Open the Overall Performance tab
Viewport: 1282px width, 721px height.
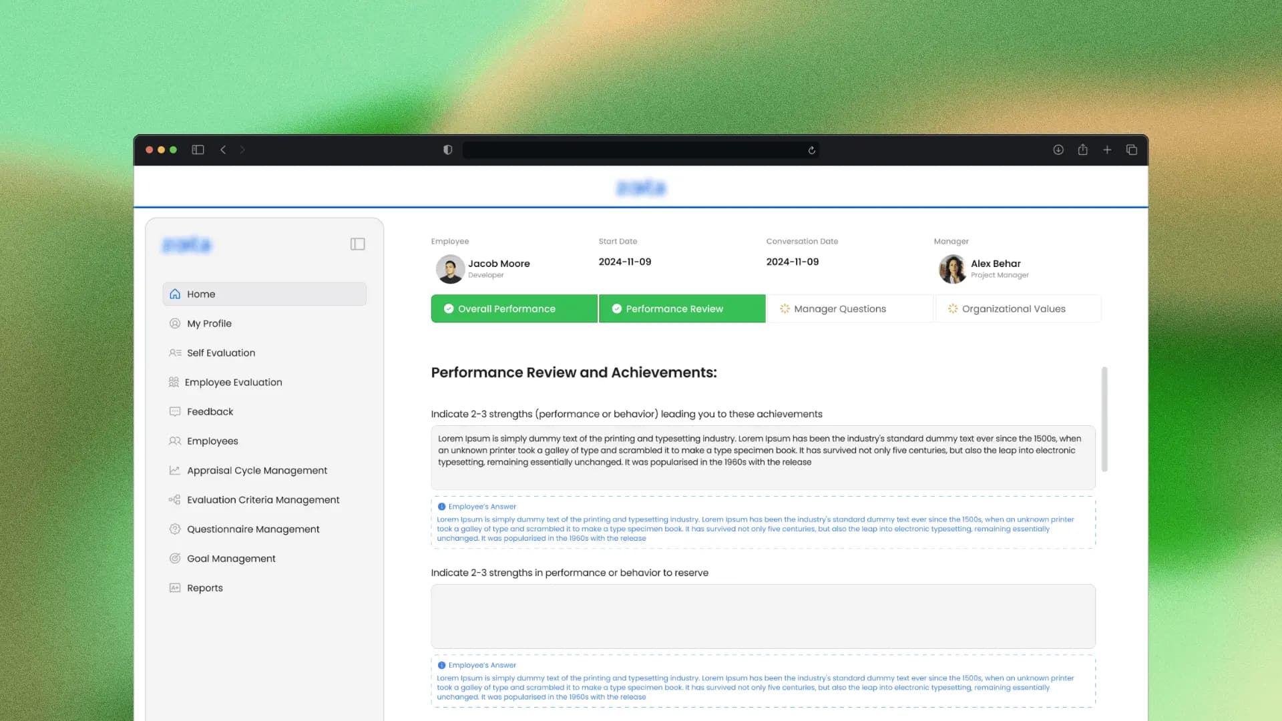click(507, 308)
